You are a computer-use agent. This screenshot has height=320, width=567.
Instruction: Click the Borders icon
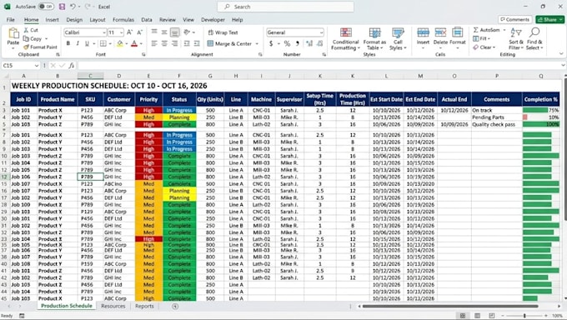click(103, 43)
